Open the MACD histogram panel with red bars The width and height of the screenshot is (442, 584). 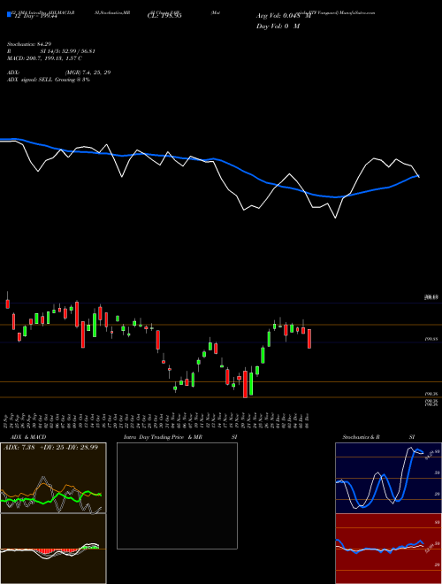coord(53,549)
